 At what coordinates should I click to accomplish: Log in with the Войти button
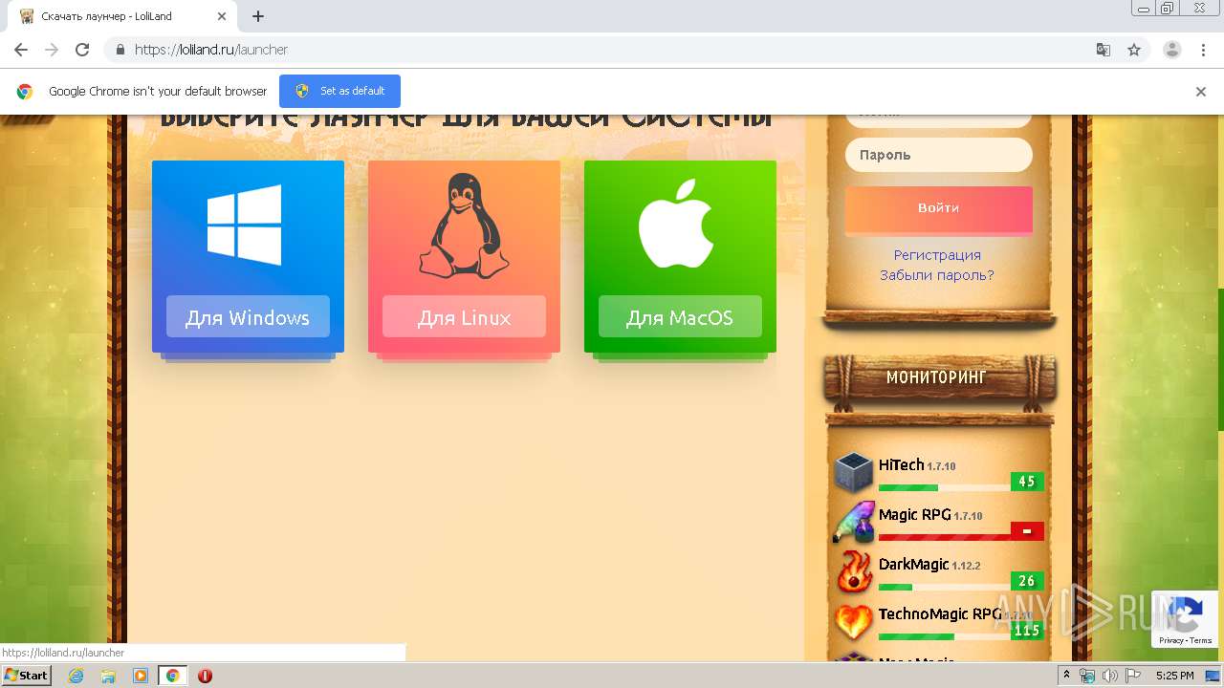[x=938, y=208]
